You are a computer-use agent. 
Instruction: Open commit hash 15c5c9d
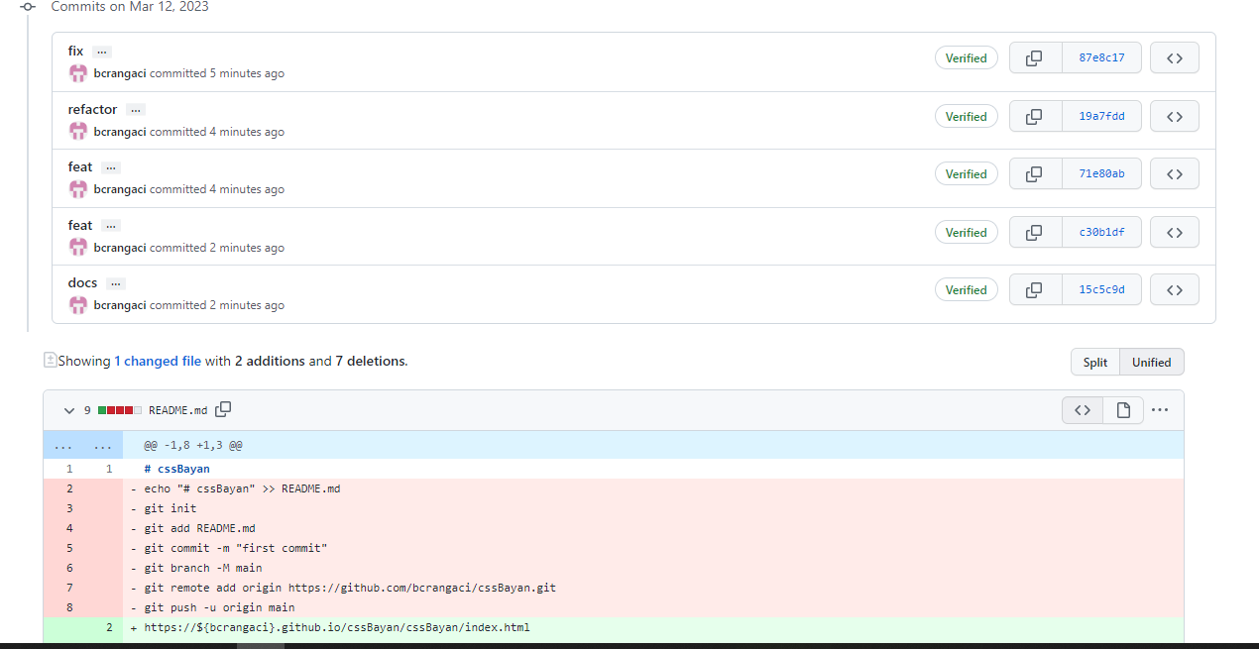coord(1101,289)
